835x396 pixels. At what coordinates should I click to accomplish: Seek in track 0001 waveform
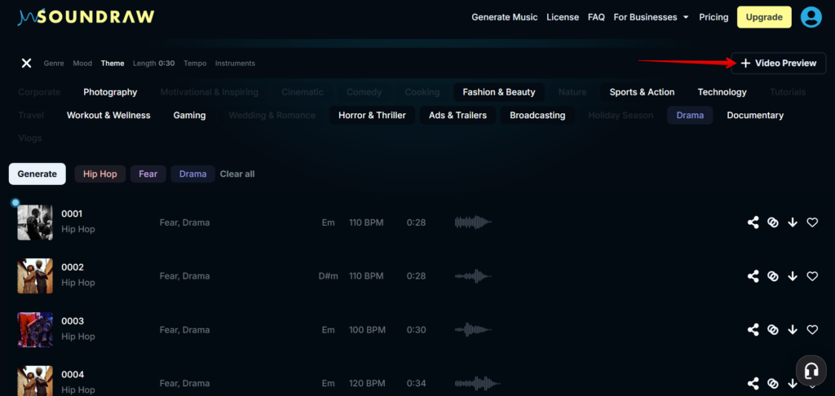474,222
